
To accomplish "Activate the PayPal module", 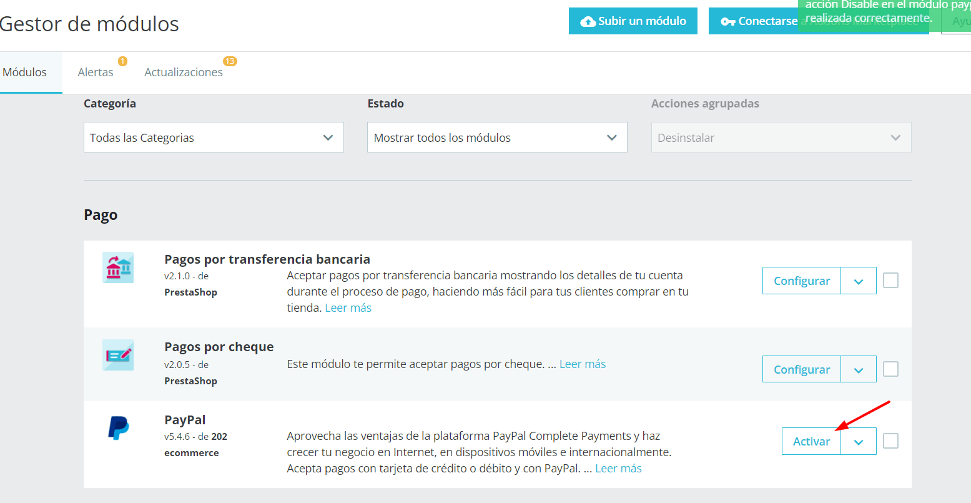I will 811,442.
